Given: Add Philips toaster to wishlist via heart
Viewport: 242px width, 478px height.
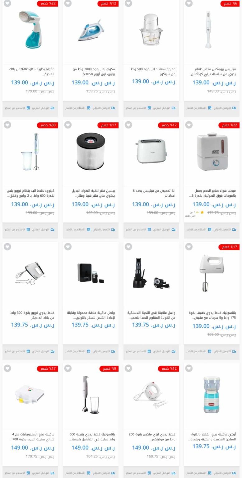Looking at the screenshot, I should (x=128, y=125).
